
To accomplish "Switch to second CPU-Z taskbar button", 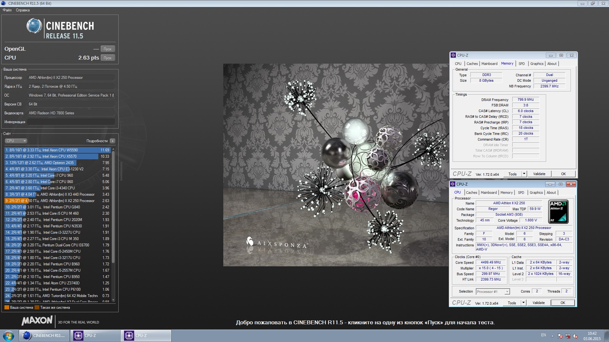I will pyautogui.click(x=146, y=336).
